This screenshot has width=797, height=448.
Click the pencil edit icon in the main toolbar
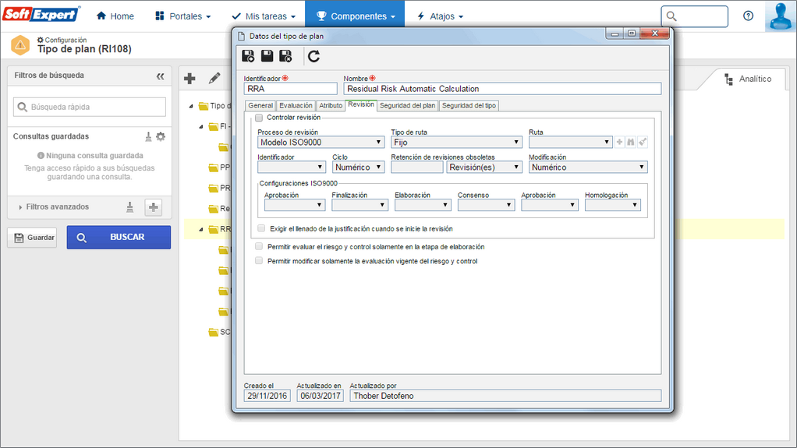[214, 78]
